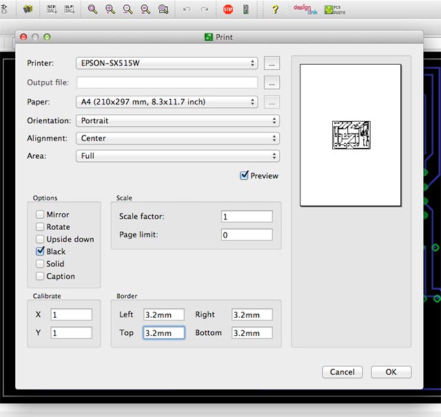Run script using SCR toolbar icon

[x=52, y=10]
